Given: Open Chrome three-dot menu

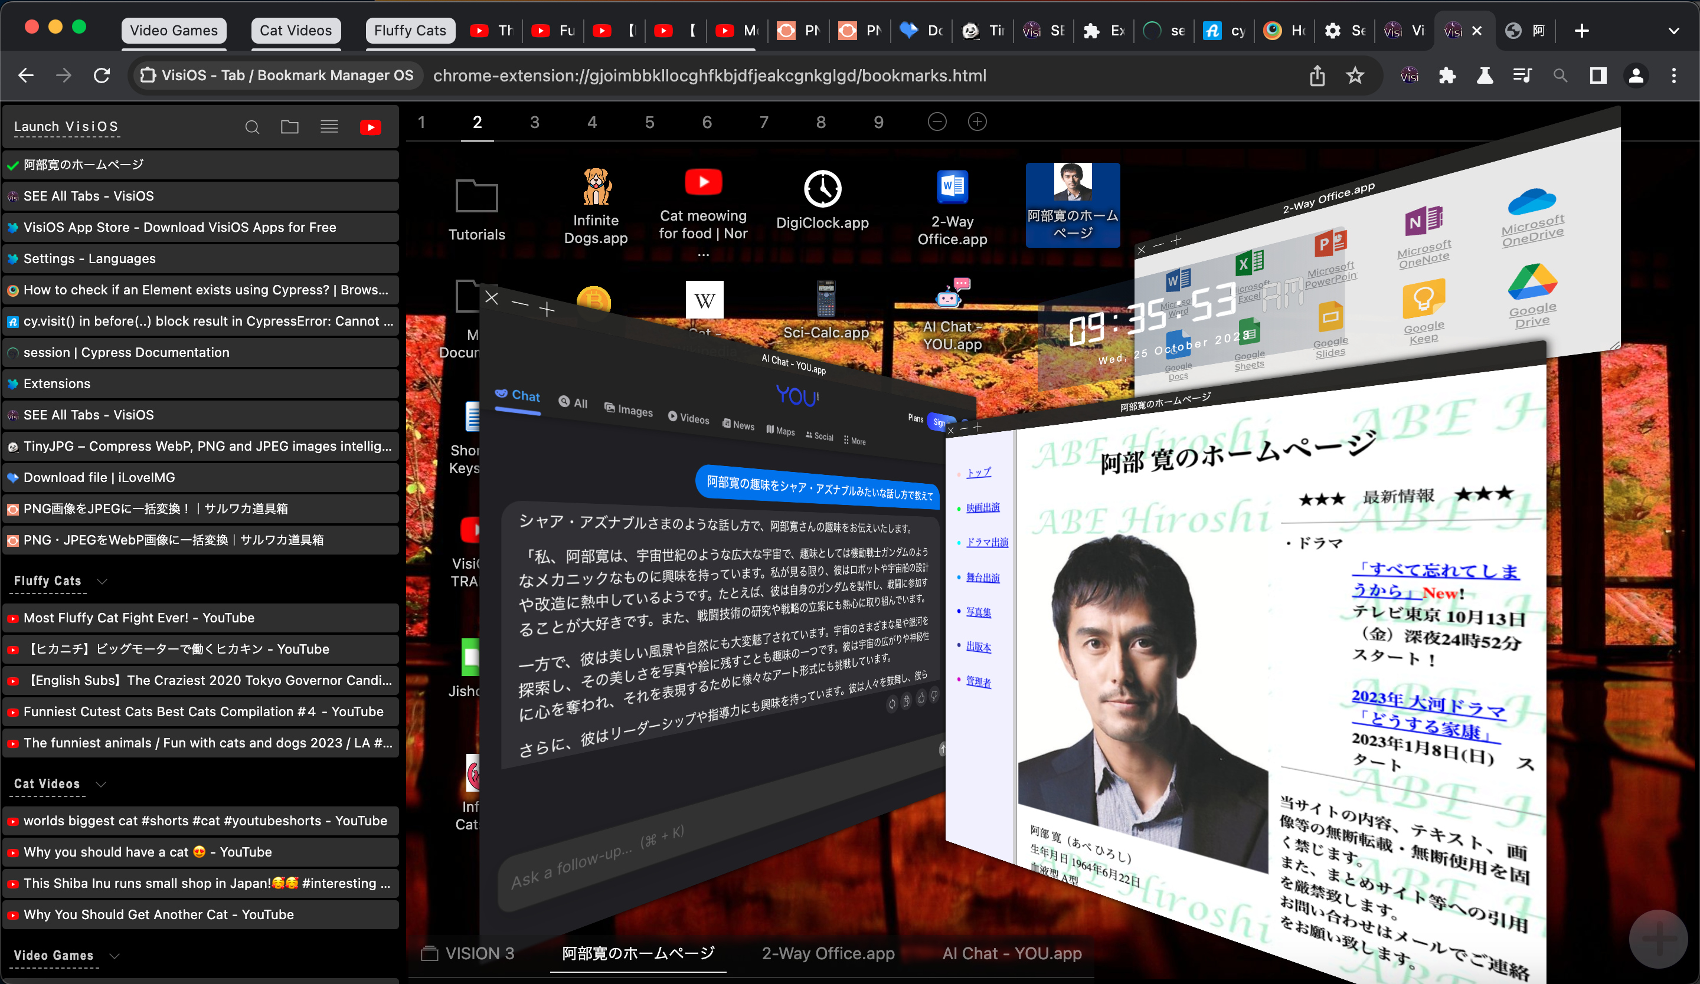Looking at the screenshot, I should click(x=1673, y=76).
